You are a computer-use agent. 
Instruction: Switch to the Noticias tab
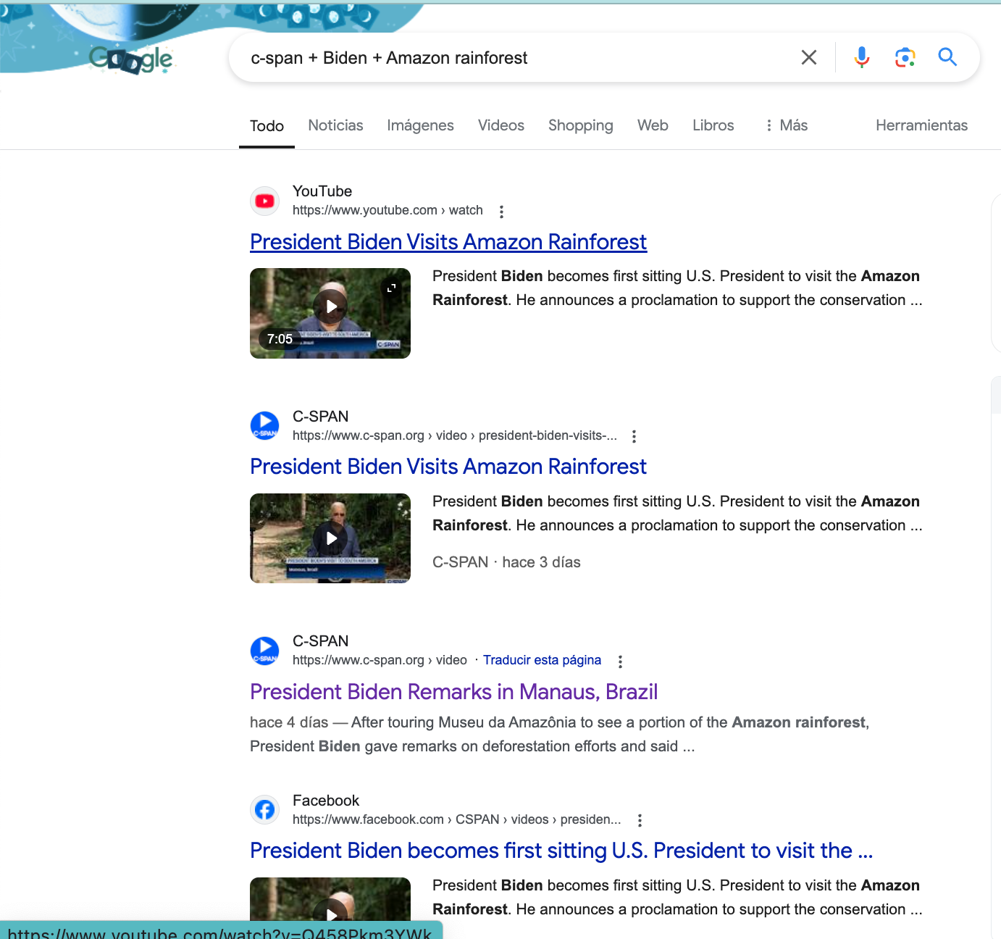coord(335,125)
